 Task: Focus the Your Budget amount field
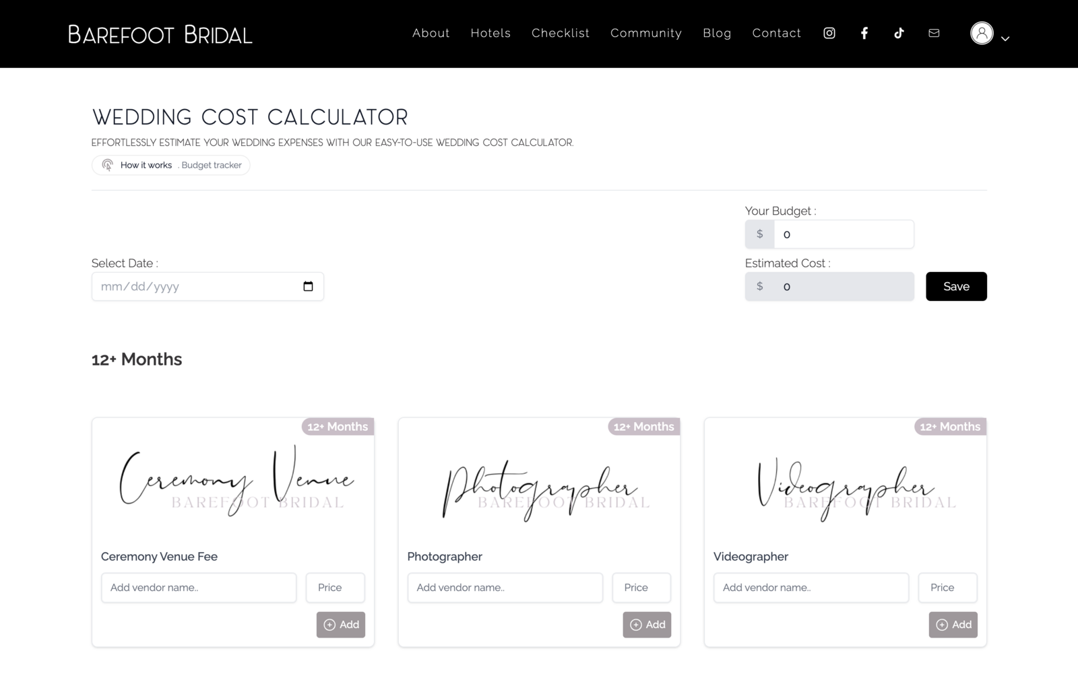tap(843, 234)
